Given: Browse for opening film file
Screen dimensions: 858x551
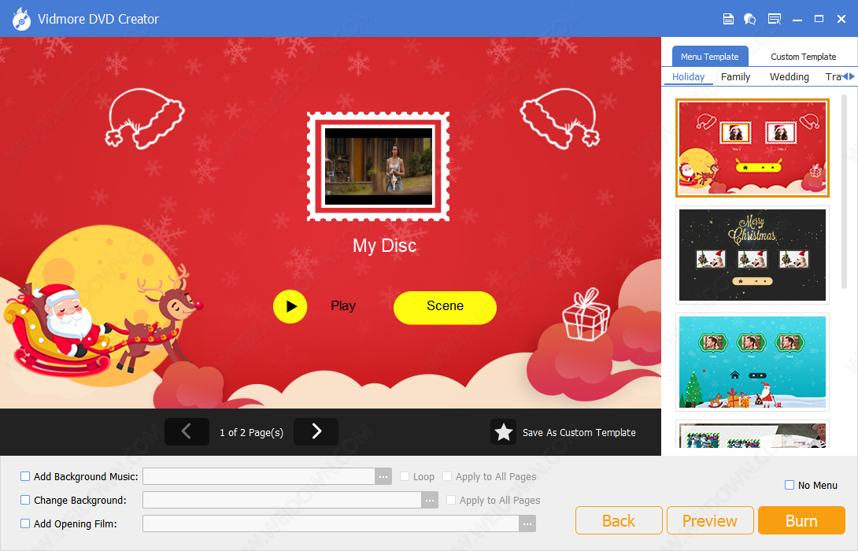Looking at the screenshot, I should [527, 523].
